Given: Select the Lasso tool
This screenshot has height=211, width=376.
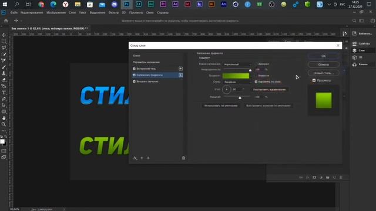Looking at the screenshot, I should coord(4,47).
